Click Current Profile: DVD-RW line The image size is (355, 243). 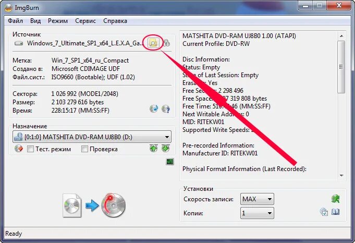pyautogui.click(x=216, y=44)
